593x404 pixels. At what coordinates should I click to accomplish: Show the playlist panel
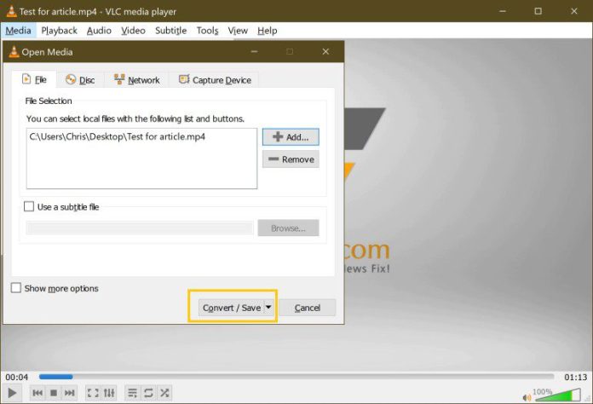(x=132, y=393)
